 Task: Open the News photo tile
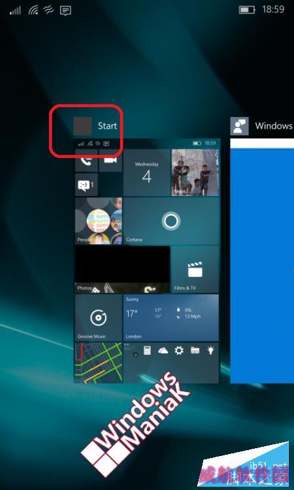(x=195, y=172)
